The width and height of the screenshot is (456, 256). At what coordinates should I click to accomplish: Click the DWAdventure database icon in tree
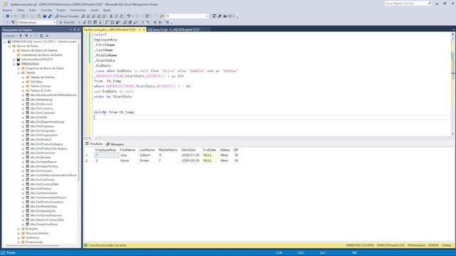pos(19,64)
